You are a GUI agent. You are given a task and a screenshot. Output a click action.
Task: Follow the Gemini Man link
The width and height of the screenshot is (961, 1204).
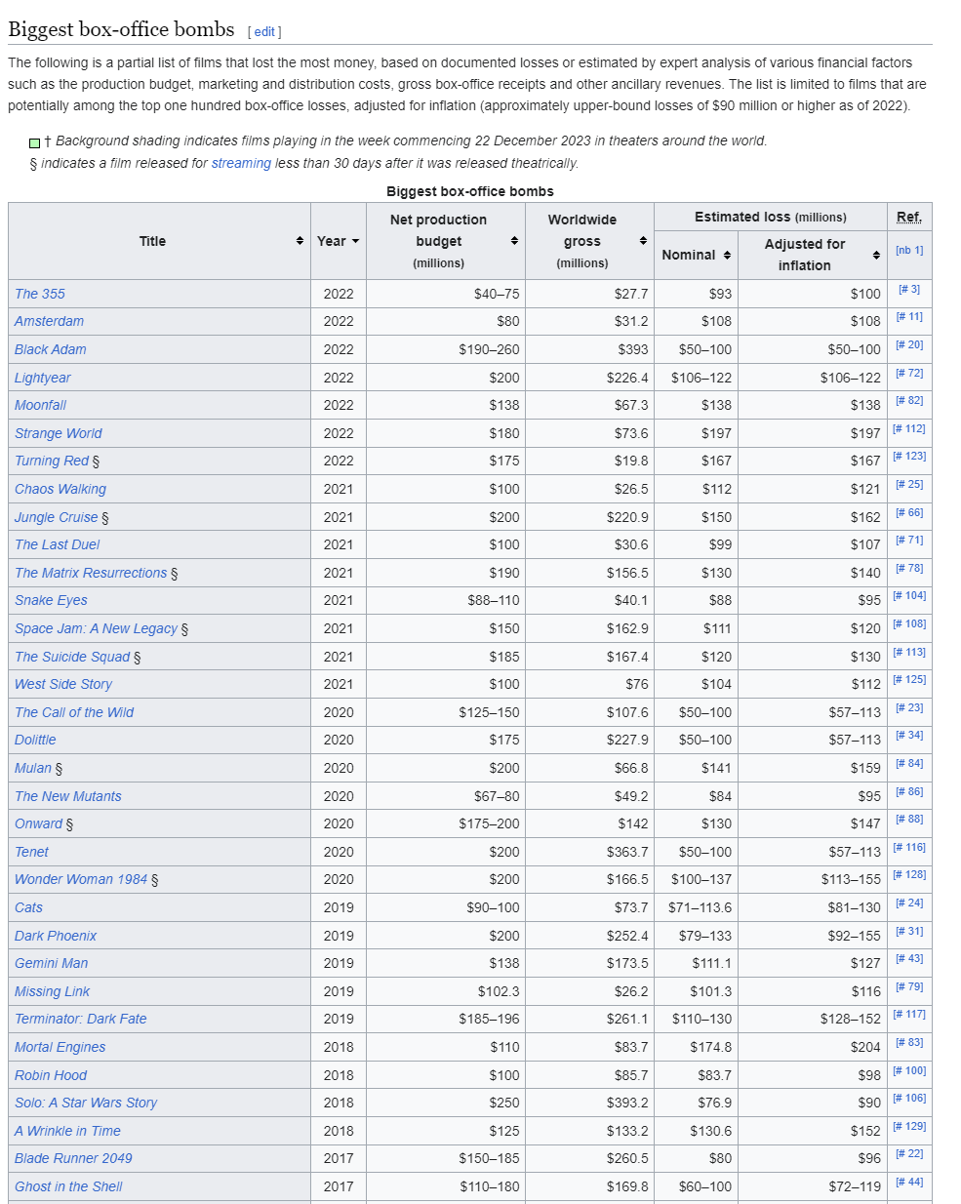coord(51,963)
